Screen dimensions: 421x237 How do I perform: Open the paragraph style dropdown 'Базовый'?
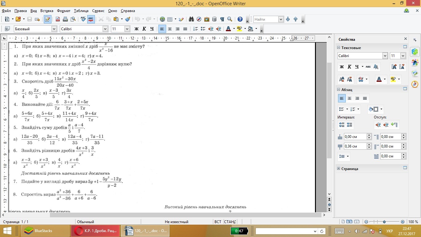pyautogui.click(x=54, y=29)
